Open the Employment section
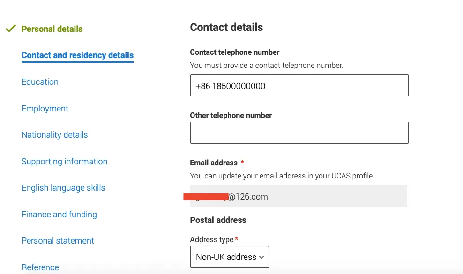463x274 pixels. (x=45, y=108)
